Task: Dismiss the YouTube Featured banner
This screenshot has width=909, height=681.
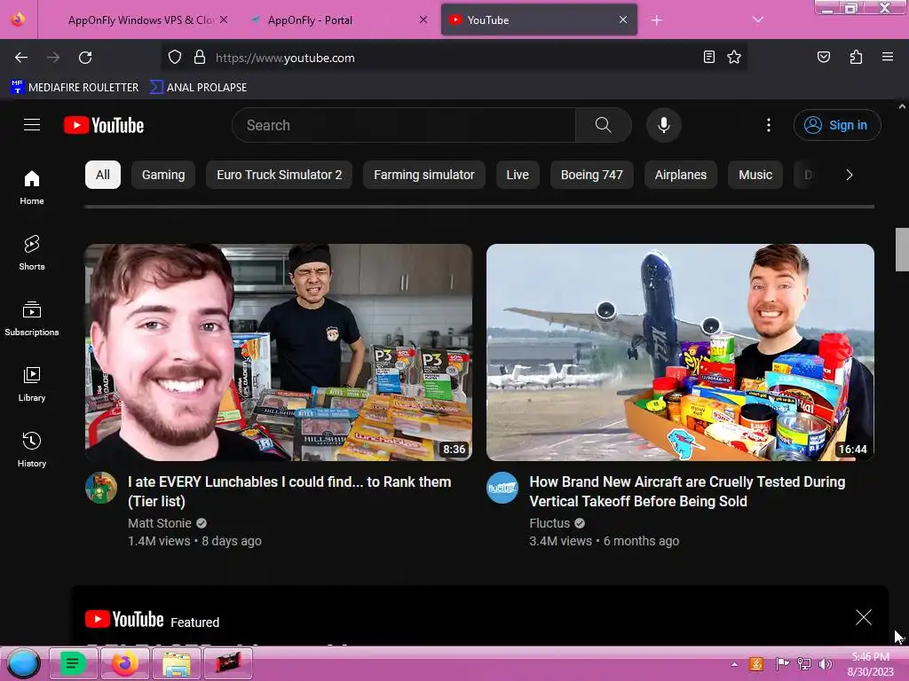Action: tap(863, 617)
